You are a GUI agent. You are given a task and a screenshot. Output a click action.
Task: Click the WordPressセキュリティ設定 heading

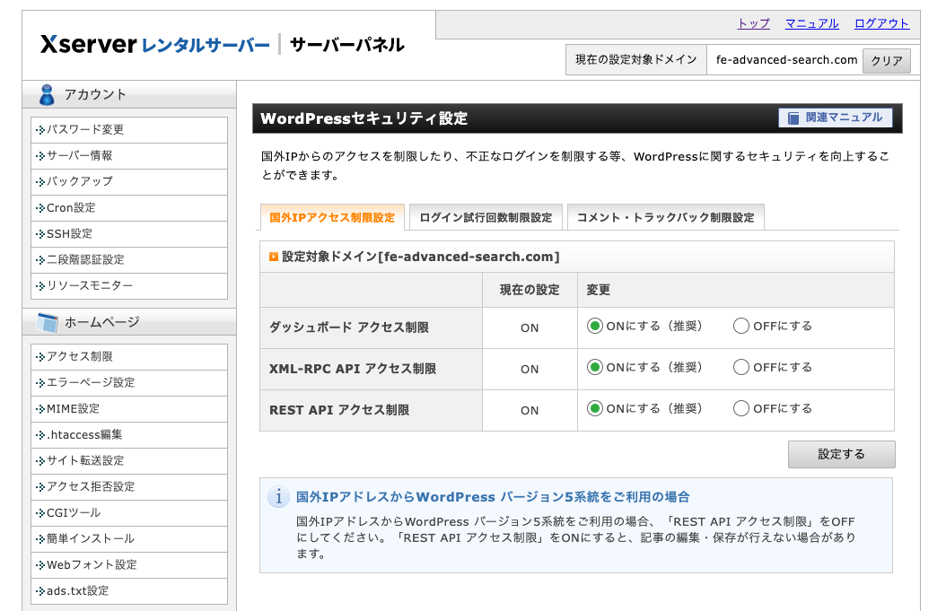click(364, 118)
